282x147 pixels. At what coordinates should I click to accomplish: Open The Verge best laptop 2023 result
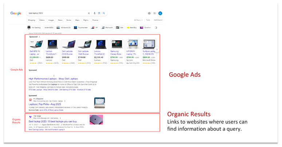point(57,121)
